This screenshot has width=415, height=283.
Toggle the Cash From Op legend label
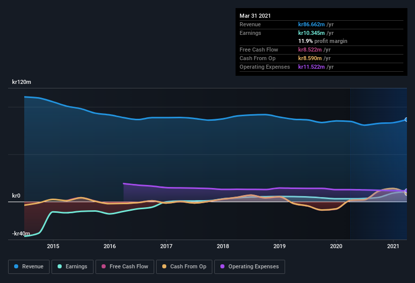pyautogui.click(x=188, y=266)
